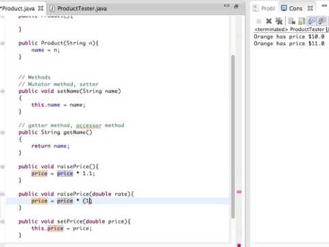Click the Java file icon on ProductTester.java tab

(x=52, y=8)
